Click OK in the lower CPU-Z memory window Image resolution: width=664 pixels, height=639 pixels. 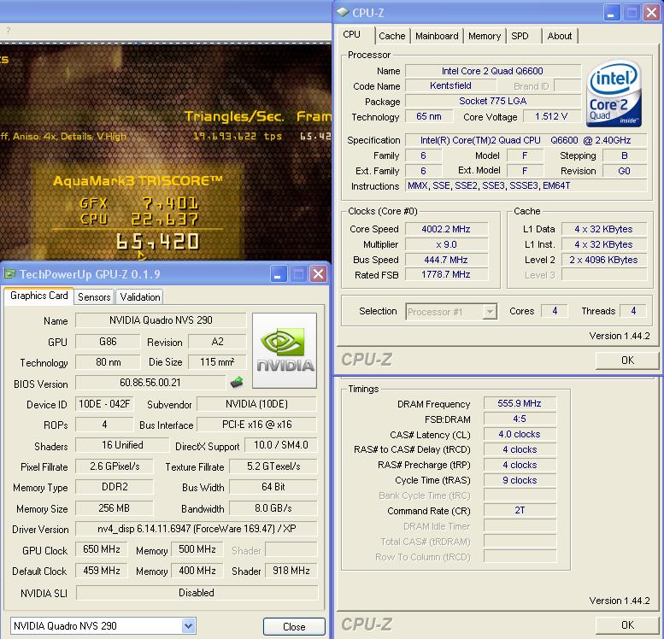627,625
